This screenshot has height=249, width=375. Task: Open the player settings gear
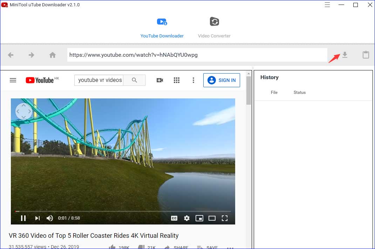click(186, 218)
